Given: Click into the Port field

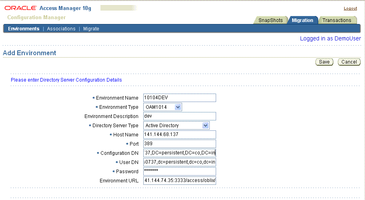Looking at the screenshot, I should click(x=179, y=144).
